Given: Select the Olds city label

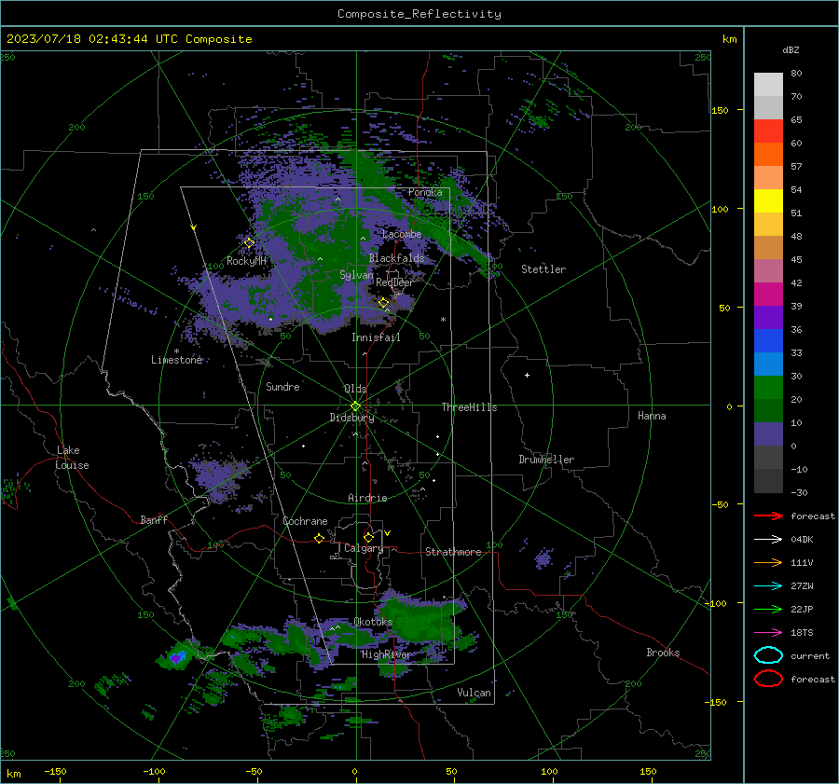Looking at the screenshot, I should coord(355,389).
